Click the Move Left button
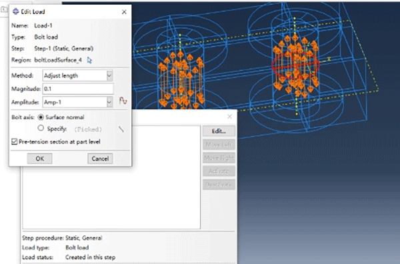The width and height of the screenshot is (400, 264). pyautogui.click(x=219, y=145)
